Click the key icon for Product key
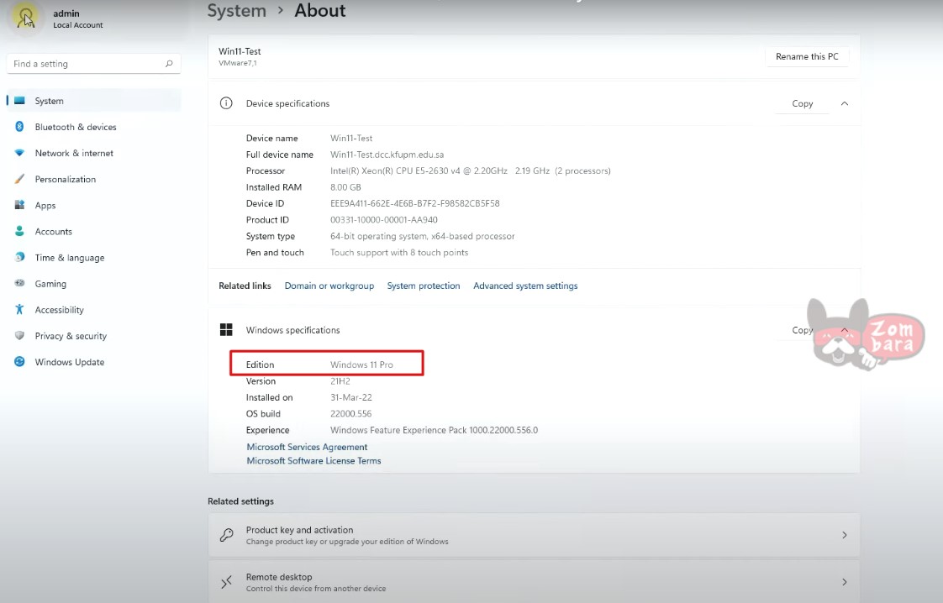 tap(226, 535)
